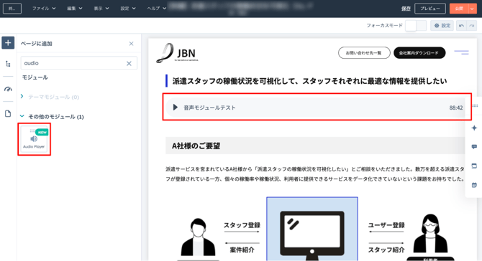The image size is (482, 261).
Task: Open the site tree structure icon
Action: point(8,64)
